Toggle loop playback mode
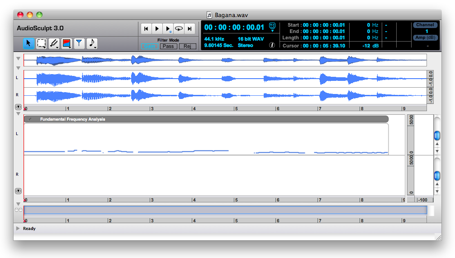Screen dimensions: 455x258 pos(179,28)
